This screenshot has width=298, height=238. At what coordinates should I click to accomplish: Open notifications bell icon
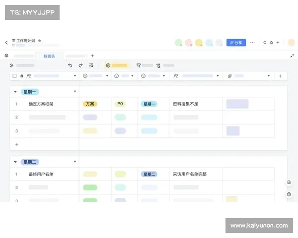pos(271,43)
